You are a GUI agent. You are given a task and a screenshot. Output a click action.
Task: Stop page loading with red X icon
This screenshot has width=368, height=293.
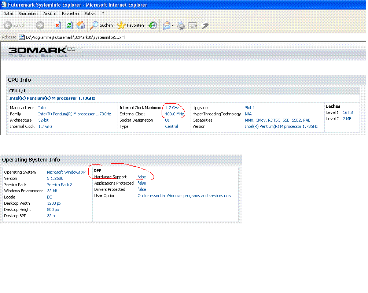57,25
